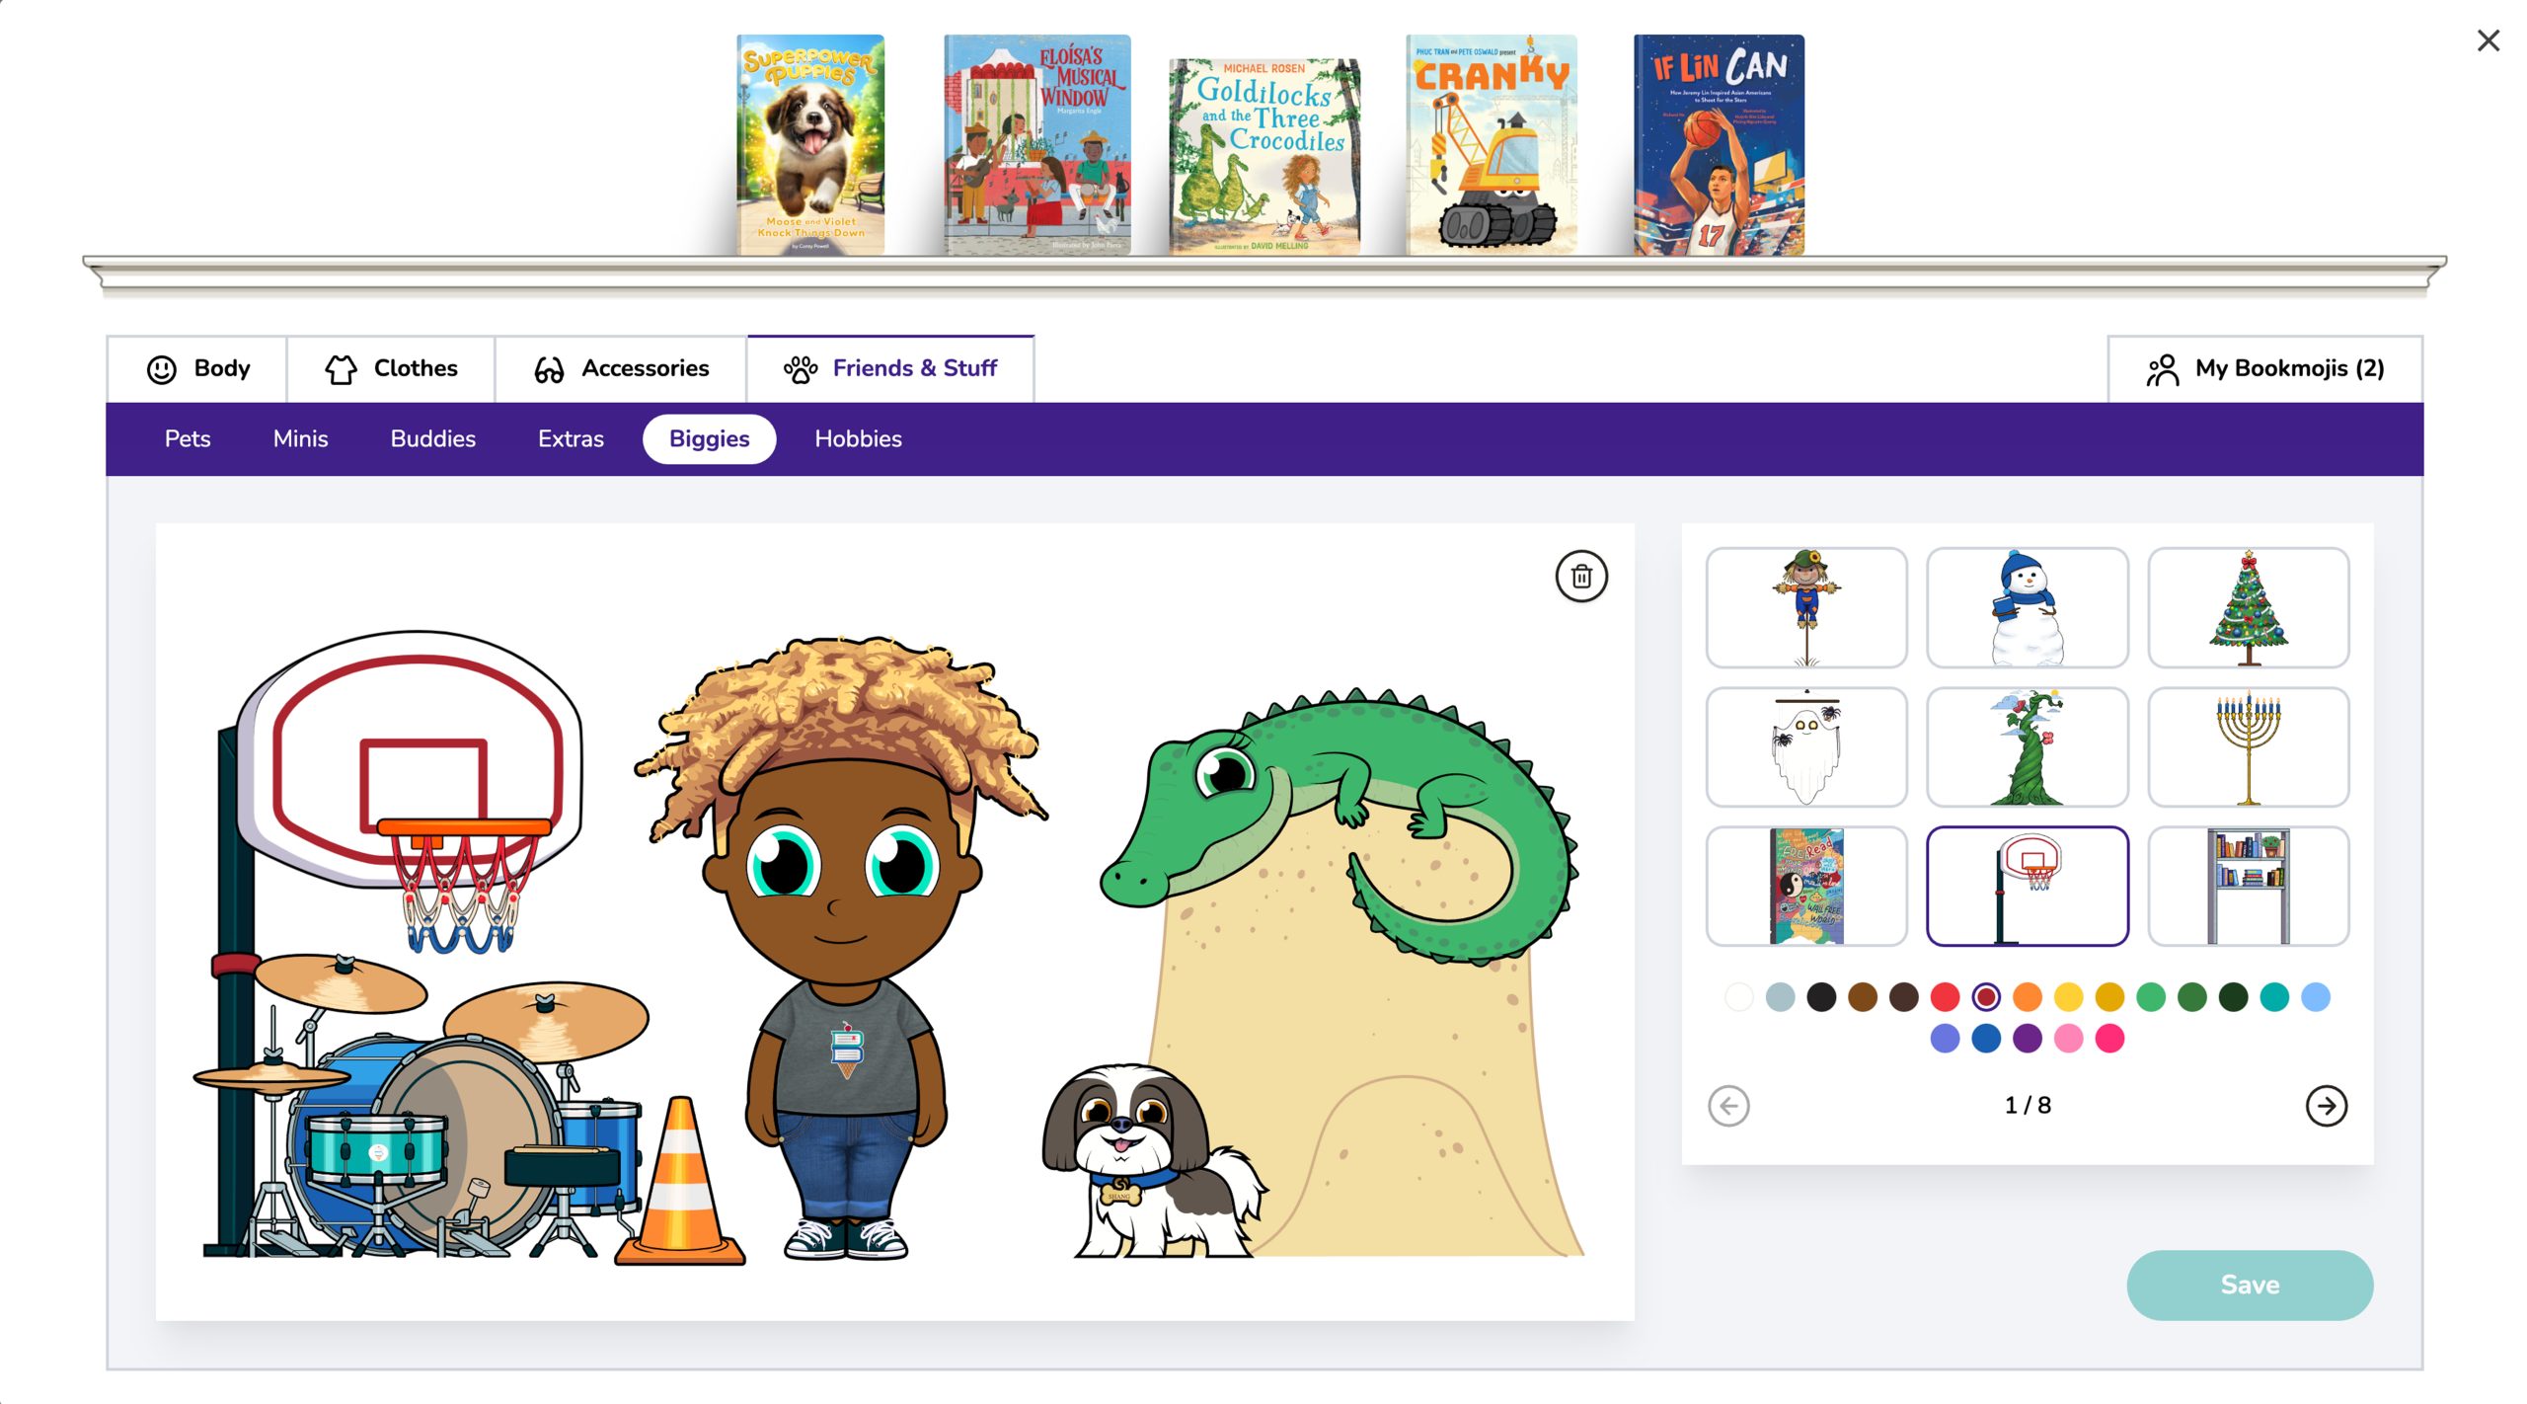Open the Cranky book cover
Screen dimensions: 2527x1404
1491,145
